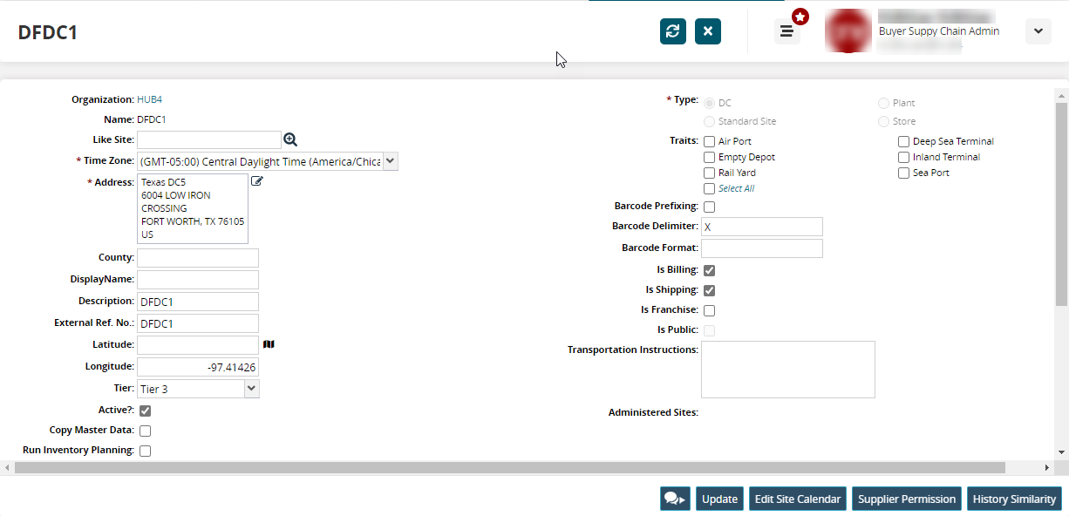Click inside the Address box
This screenshot has height=516, width=1069.
point(193,208)
